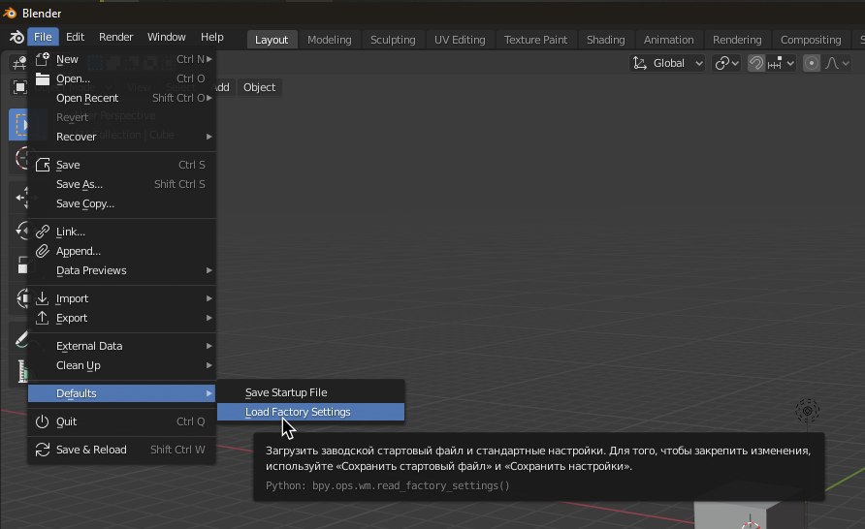Click the Save & Reload refresh icon
The height and width of the screenshot is (529, 865).
click(x=43, y=450)
